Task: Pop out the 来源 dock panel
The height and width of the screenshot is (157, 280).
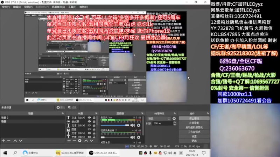Action: 96,113
